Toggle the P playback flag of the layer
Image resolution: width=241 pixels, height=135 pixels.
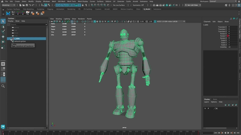(x=208, y=108)
